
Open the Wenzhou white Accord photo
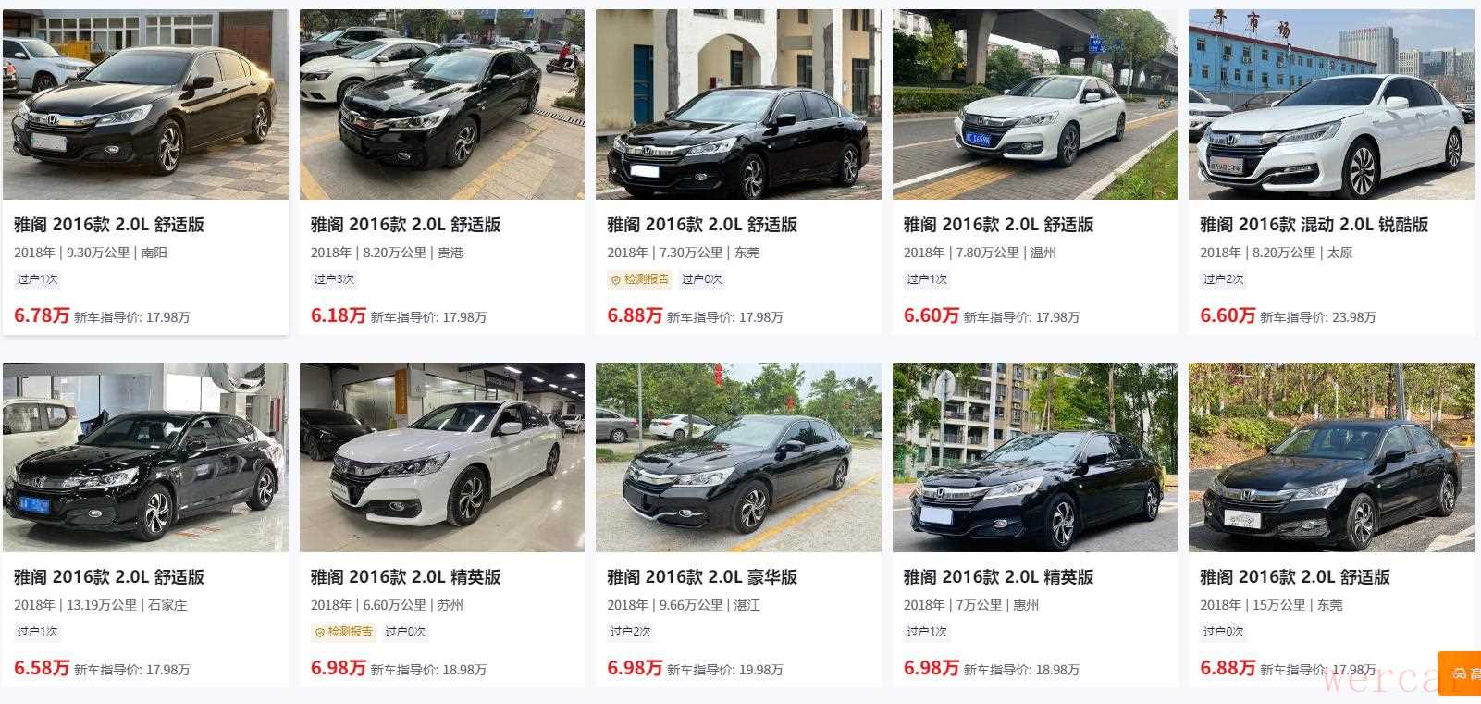(1035, 105)
